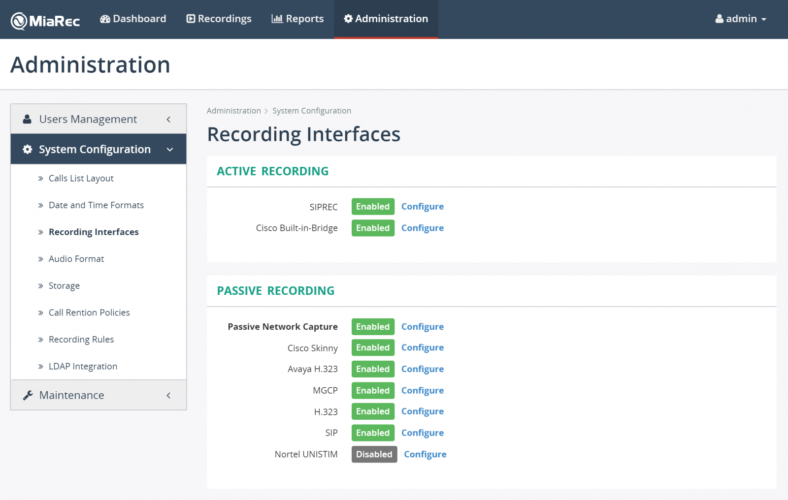The image size is (788, 500).
Task: Click the Maintenance wrench icon
Action: [x=28, y=395]
